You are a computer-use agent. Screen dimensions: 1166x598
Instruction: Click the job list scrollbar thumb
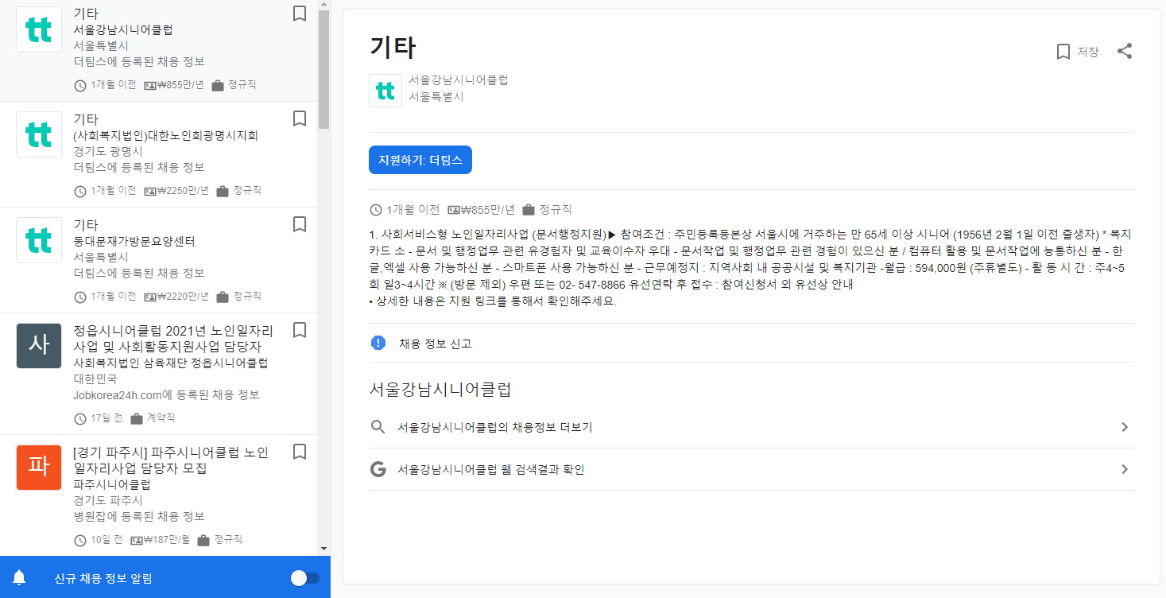(x=323, y=70)
